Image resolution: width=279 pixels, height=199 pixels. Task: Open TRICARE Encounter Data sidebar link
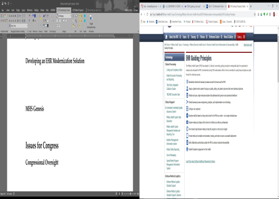[173, 94]
